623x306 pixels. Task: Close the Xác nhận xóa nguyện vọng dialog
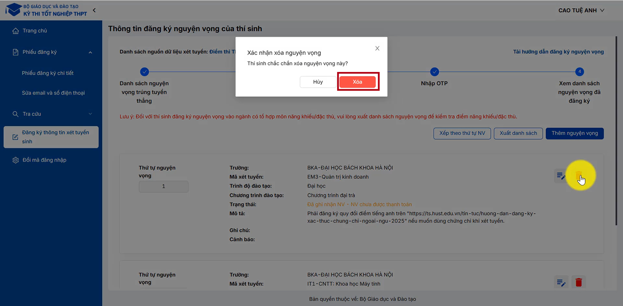point(377,49)
